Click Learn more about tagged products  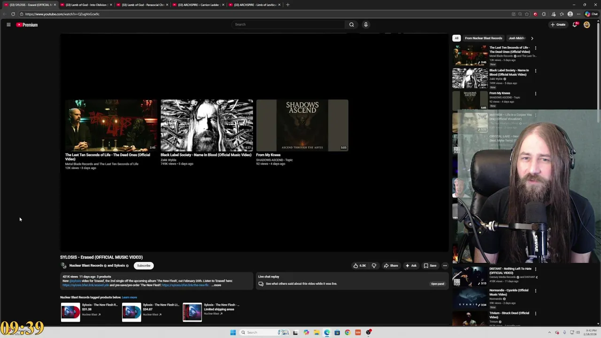130,297
